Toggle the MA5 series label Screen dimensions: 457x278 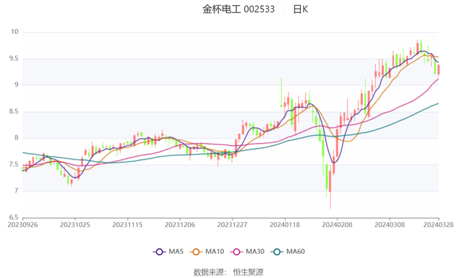(174, 252)
